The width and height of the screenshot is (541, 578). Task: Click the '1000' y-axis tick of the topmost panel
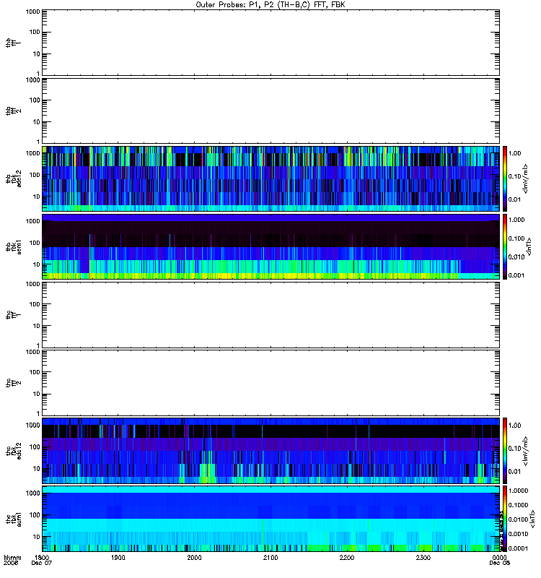tap(32, 12)
